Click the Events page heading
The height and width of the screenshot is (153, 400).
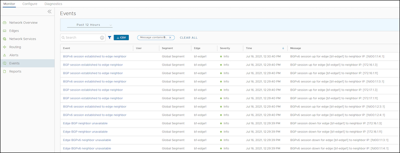(68, 14)
